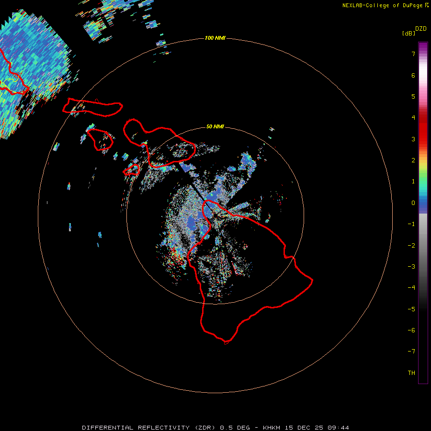Image resolution: width=431 pixels, height=431 pixels.
Task: Click the 100 NMI range ring label
Action: point(215,38)
